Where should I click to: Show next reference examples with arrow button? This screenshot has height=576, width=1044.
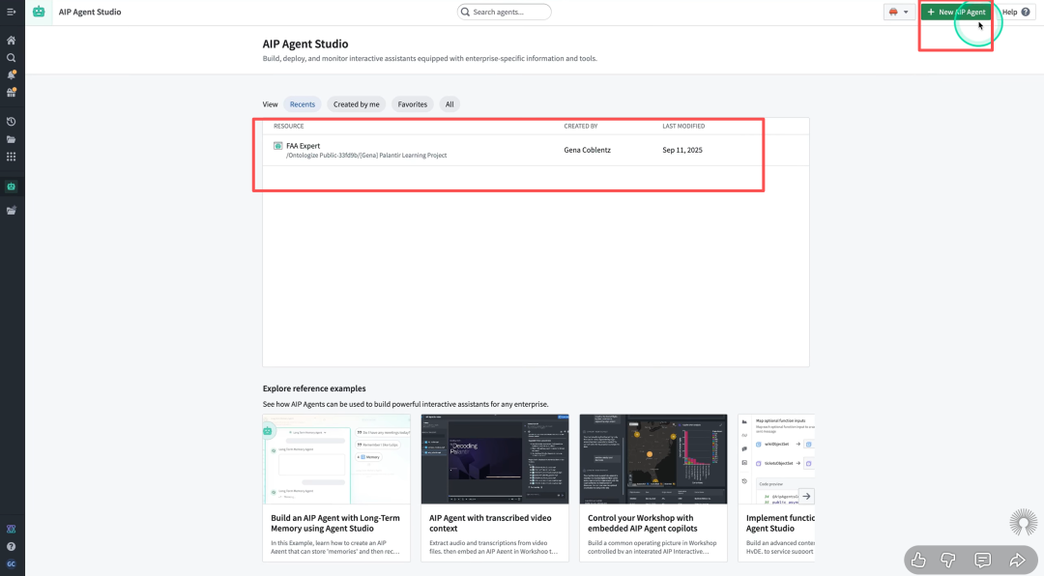[806, 496]
